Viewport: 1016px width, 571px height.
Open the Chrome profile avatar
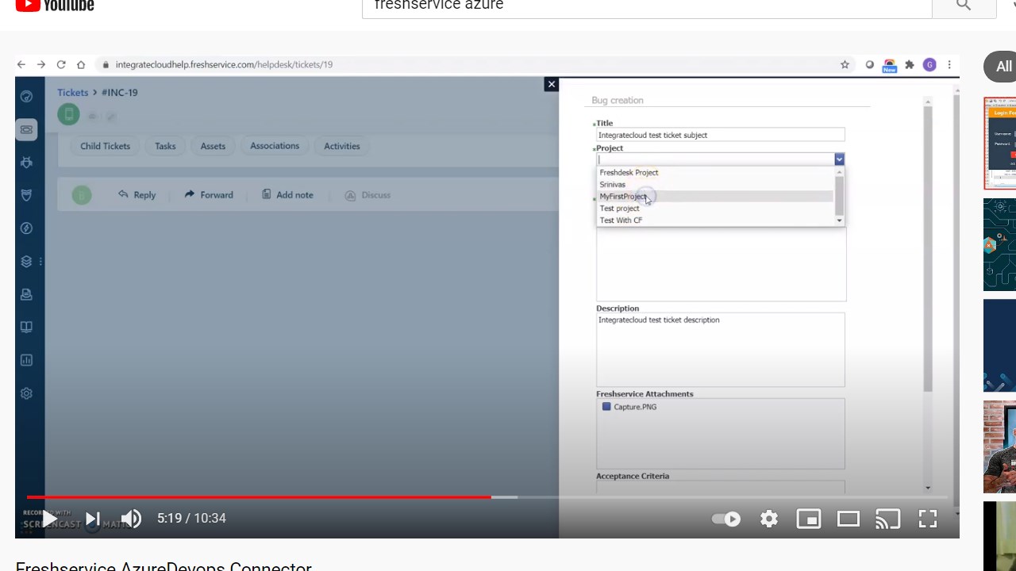click(929, 65)
